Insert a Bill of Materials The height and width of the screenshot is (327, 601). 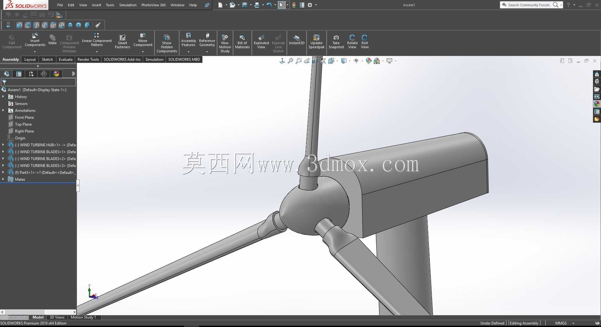(242, 42)
